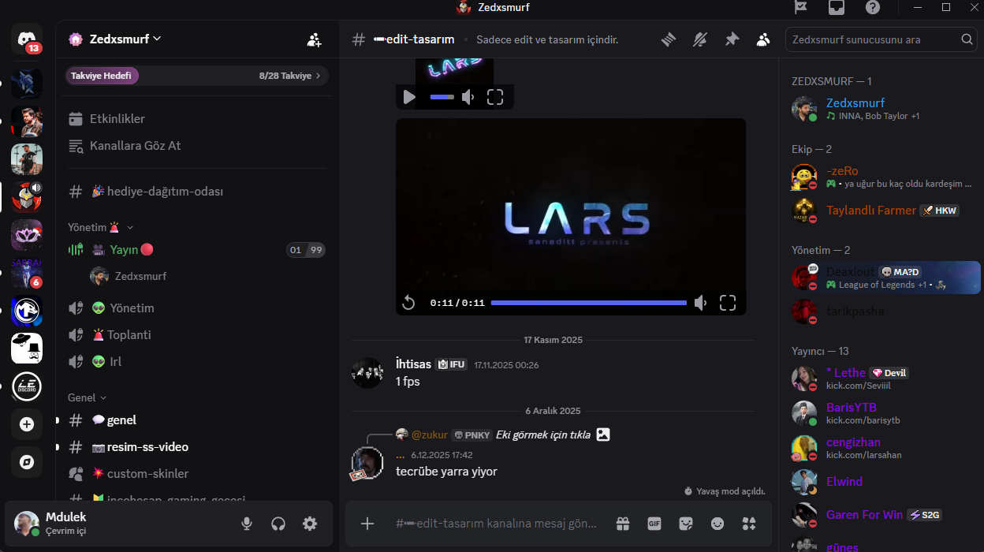The width and height of the screenshot is (984, 552).
Task: Open the Zedxsmurf server dropdown menu
Action: (x=126, y=39)
